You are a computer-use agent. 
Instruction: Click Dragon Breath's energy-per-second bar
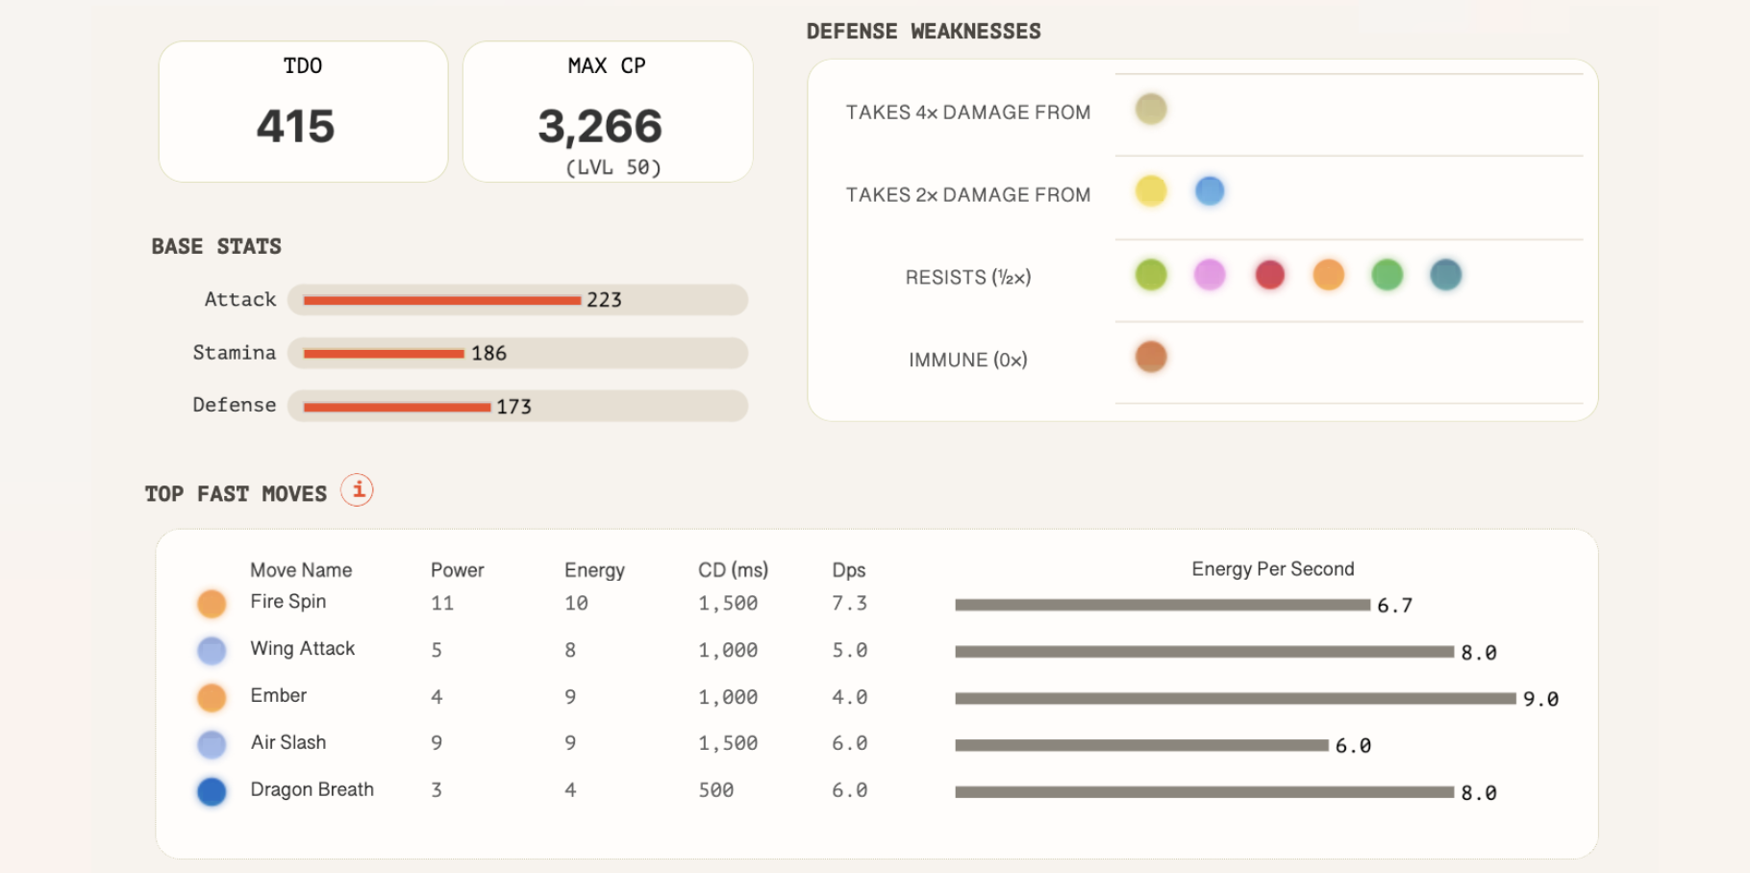[1205, 792]
